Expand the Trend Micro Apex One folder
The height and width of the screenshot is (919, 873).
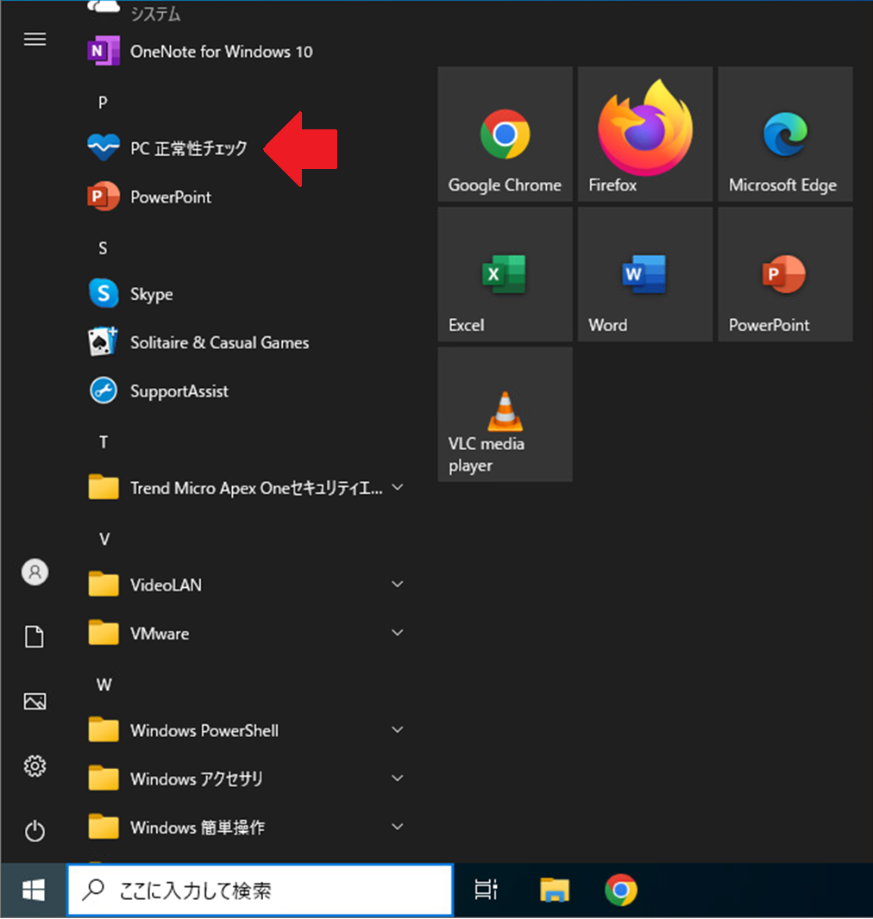tap(398, 488)
